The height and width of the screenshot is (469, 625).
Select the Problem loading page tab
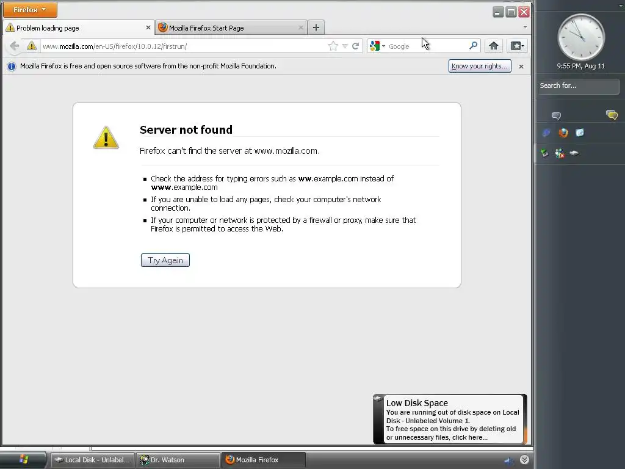point(79,28)
